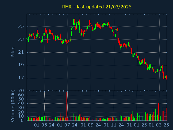Viewport: 173px width, 130px height.
Task: Click the chart title 'RMR - last updated 21/03/2025'
Action: tap(97, 7)
